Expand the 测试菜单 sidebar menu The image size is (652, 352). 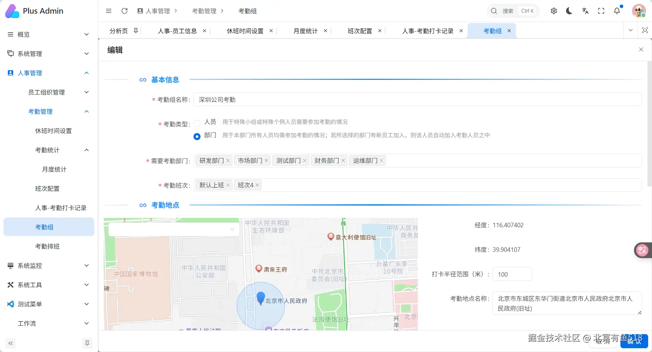49,304
